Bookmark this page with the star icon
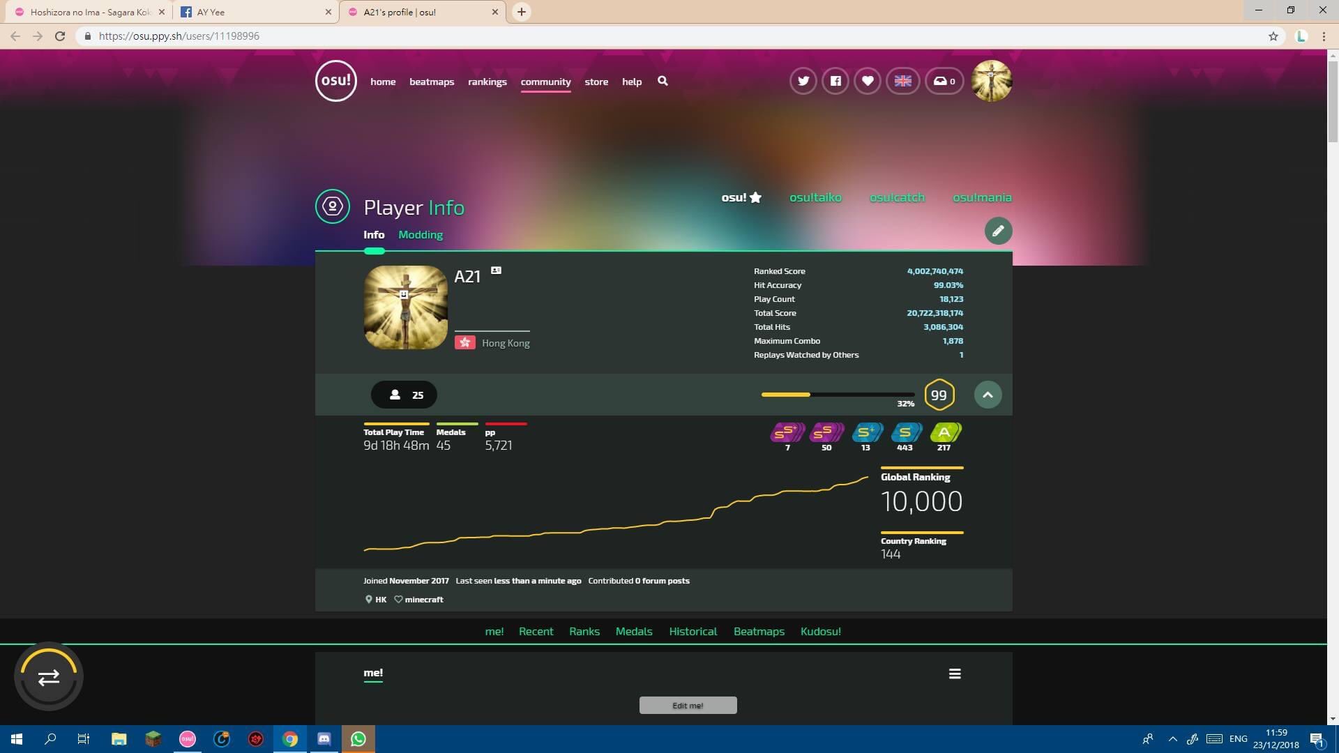The image size is (1339, 753). click(1273, 36)
